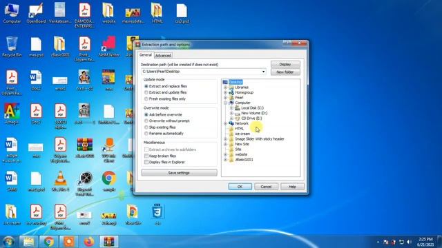This screenshot has height=248, width=442.
Task: Click the Local Disk (C:) drive icon
Action: pyautogui.click(x=238, y=108)
